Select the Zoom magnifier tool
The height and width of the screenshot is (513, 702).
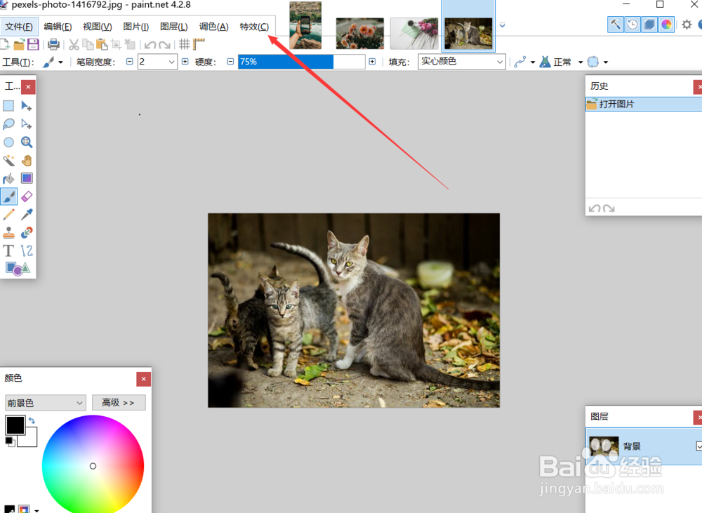(27, 142)
